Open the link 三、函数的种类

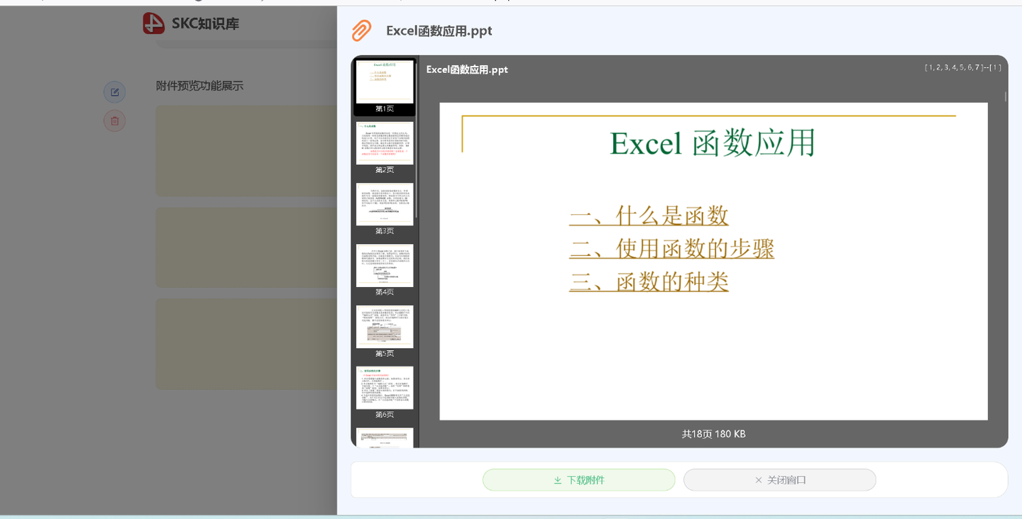(649, 281)
